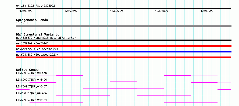Open variant nsv6530689 (Sedlazeck2020) label
The height and width of the screenshot is (106, 239).
(37, 55)
